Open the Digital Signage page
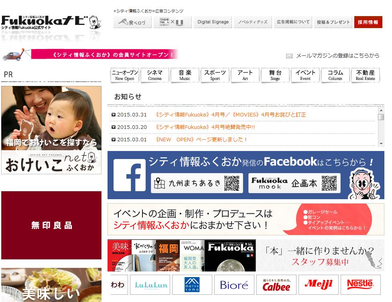Image resolution: width=392 pixels, height=302 pixels. [x=213, y=22]
